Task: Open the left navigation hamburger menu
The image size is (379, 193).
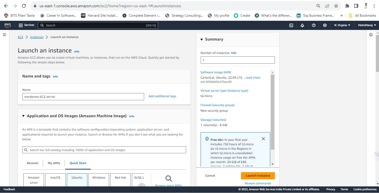Action: (4, 35)
